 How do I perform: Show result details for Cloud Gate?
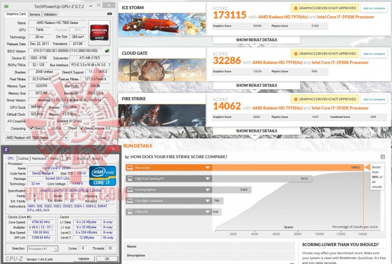pyautogui.click(x=256, y=85)
